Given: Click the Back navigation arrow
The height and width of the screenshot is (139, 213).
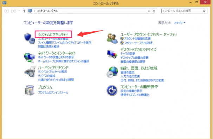Looking at the screenshot, I should pyautogui.click(x=7, y=11).
